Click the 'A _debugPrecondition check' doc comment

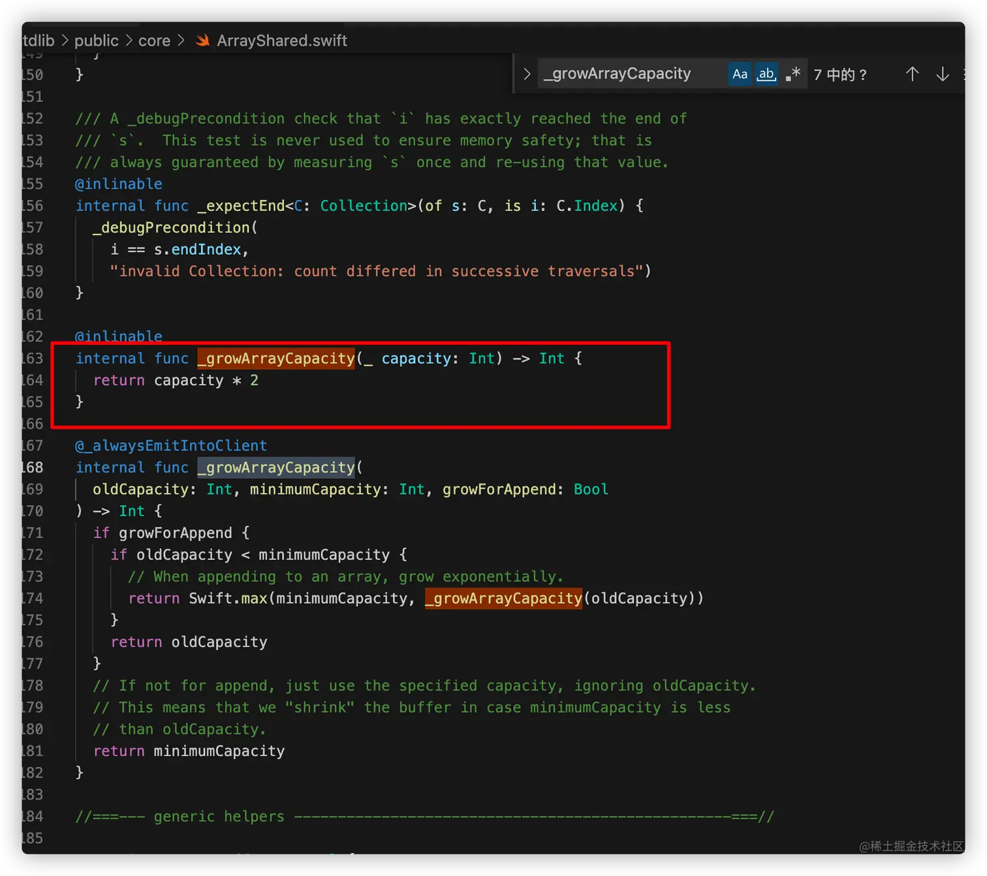pyautogui.click(x=381, y=119)
